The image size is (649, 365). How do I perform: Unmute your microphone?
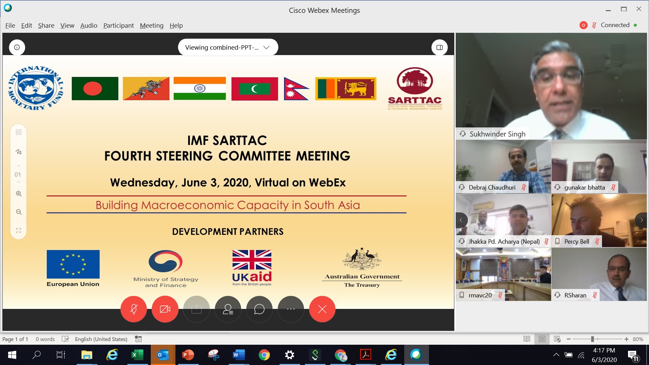click(x=134, y=309)
